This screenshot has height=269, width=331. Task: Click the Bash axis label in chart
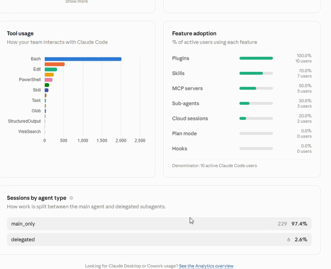pos(36,59)
